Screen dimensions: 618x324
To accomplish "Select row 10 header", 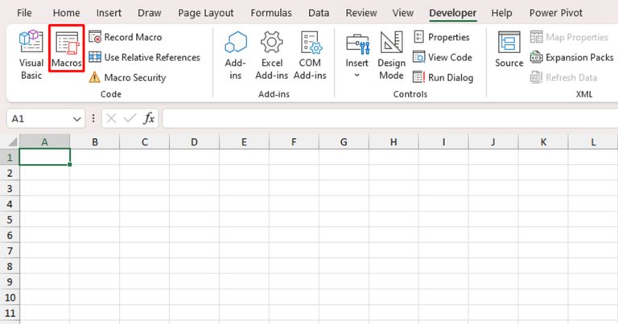I will pos(10,297).
